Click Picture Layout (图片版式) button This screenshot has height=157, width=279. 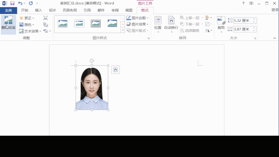click(137, 30)
